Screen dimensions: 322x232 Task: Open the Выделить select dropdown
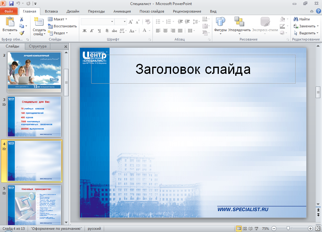pyautogui.click(x=305, y=33)
